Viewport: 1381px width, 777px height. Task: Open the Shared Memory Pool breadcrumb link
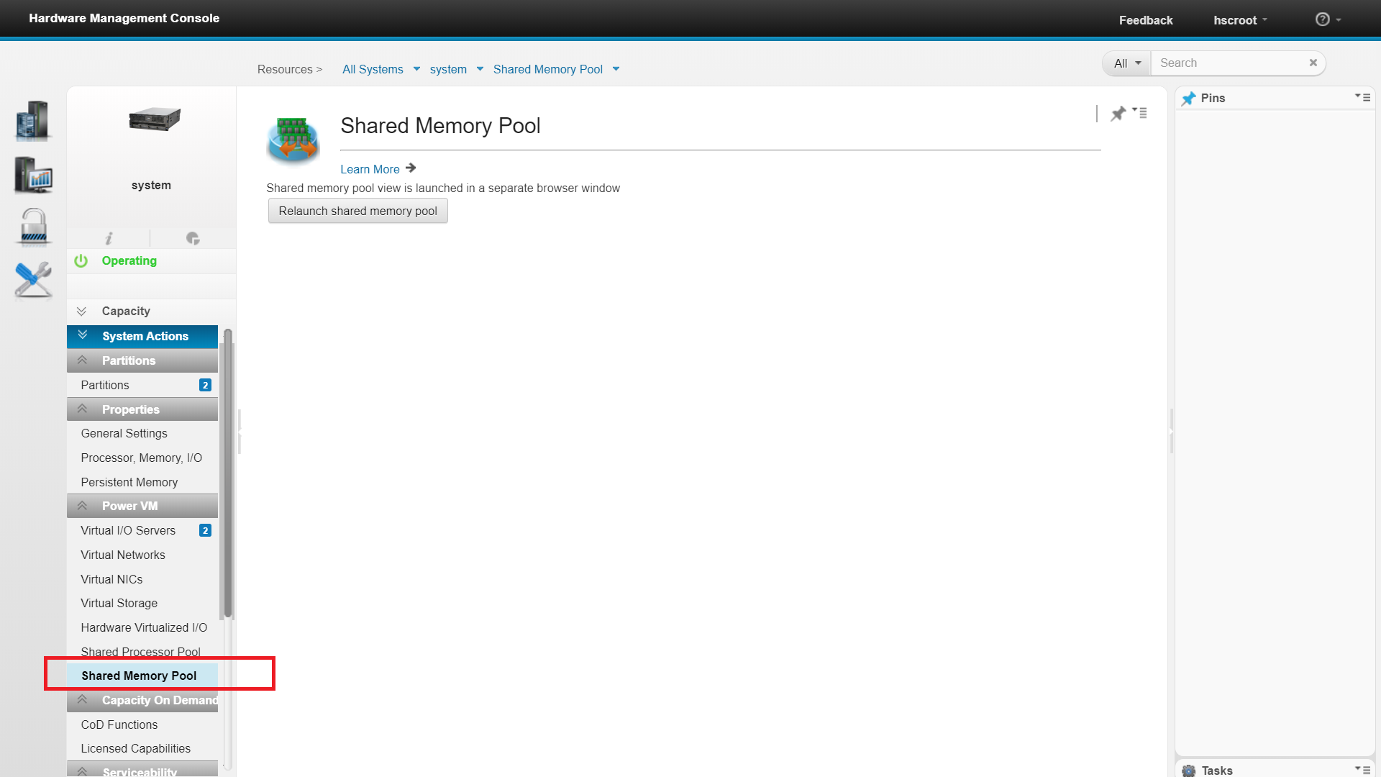(548, 69)
